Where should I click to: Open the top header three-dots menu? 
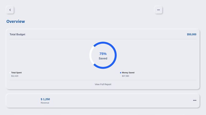[158, 10]
